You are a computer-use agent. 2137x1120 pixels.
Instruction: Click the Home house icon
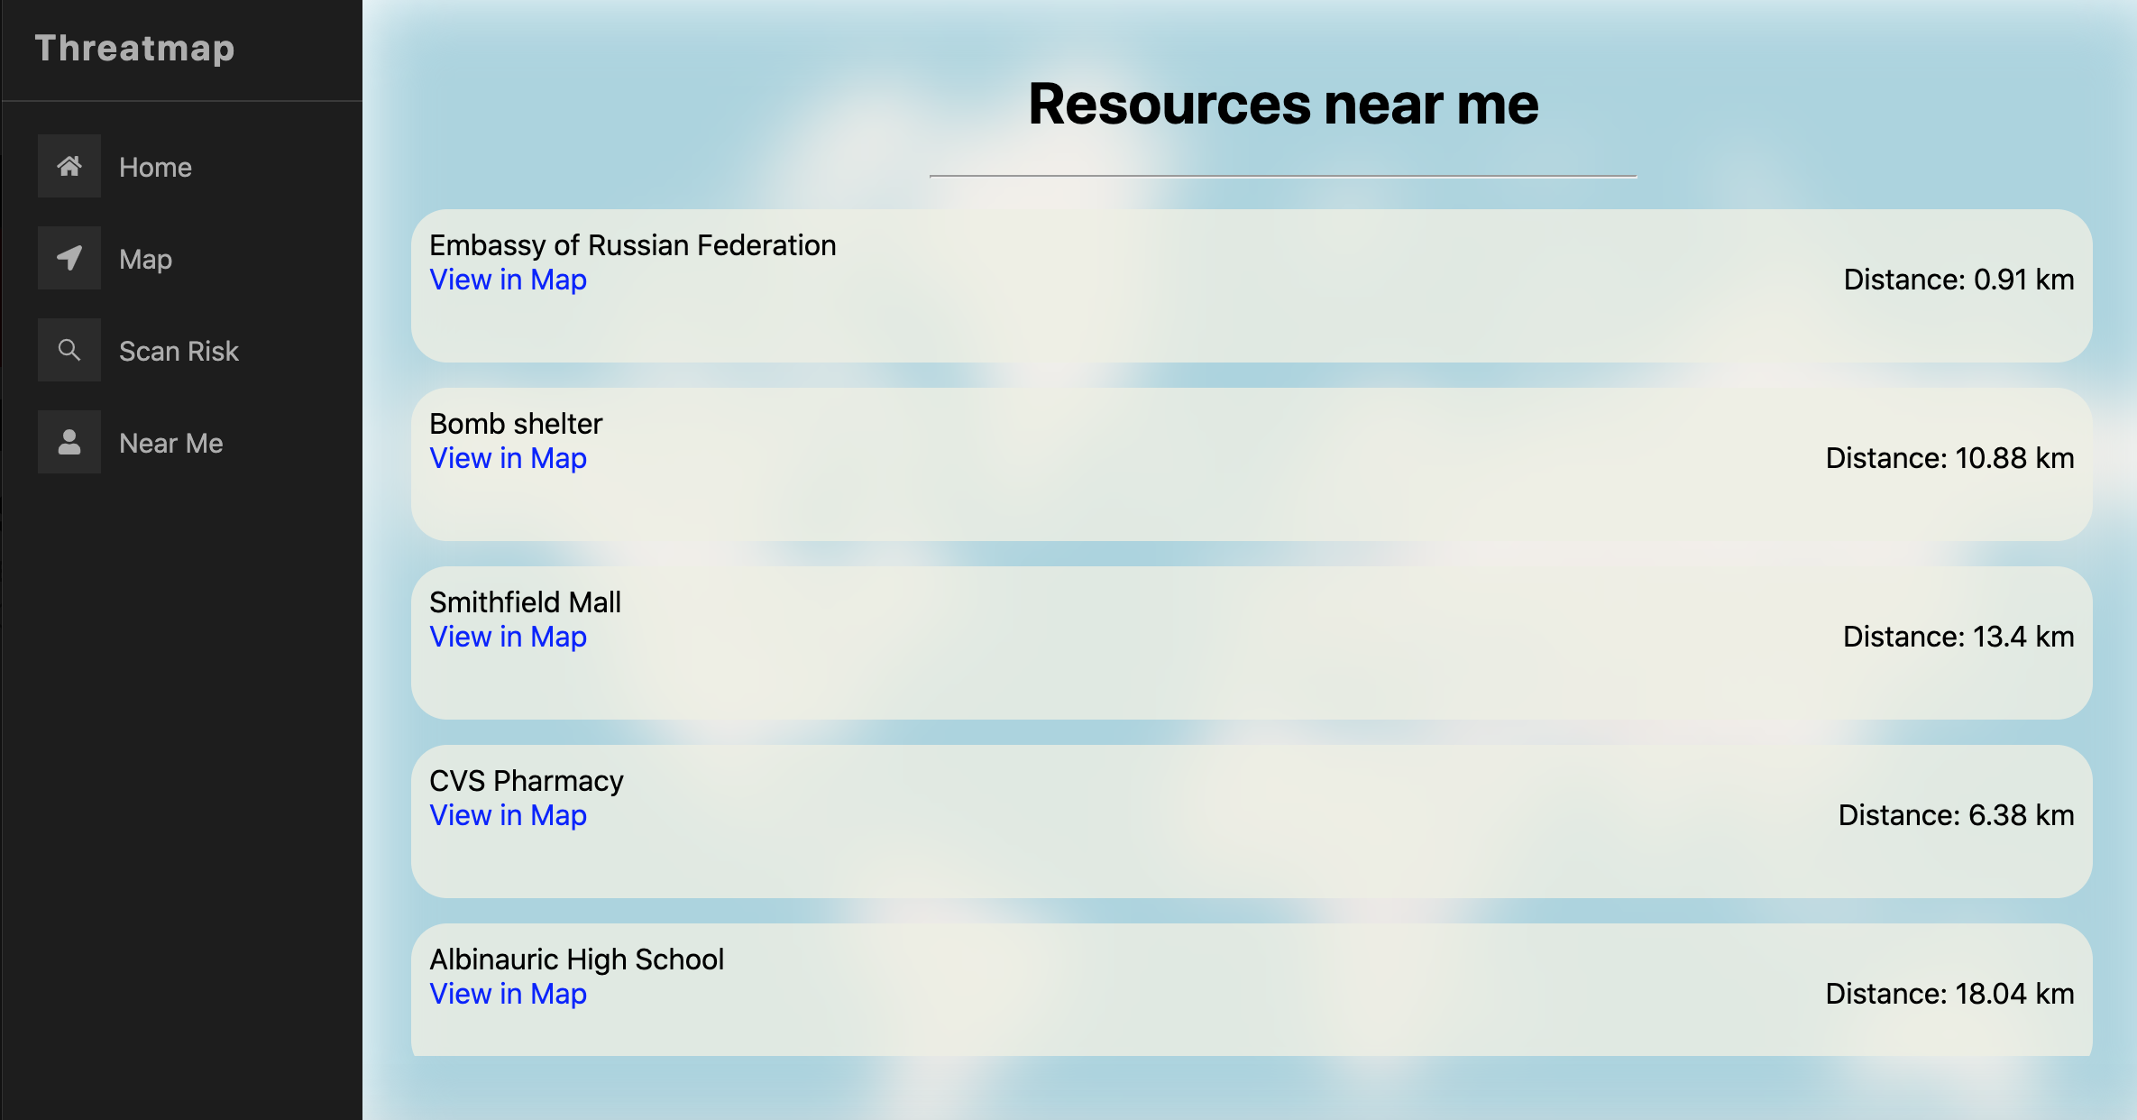click(x=69, y=167)
